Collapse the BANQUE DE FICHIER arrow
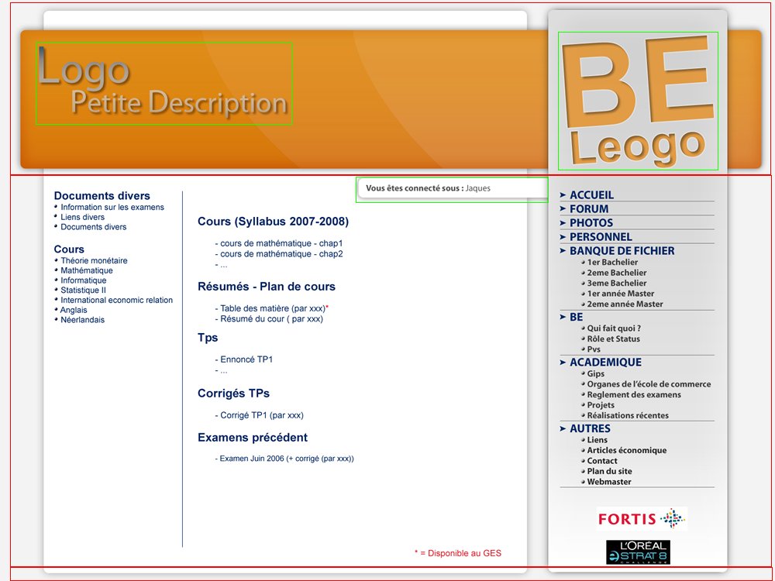 [x=563, y=251]
